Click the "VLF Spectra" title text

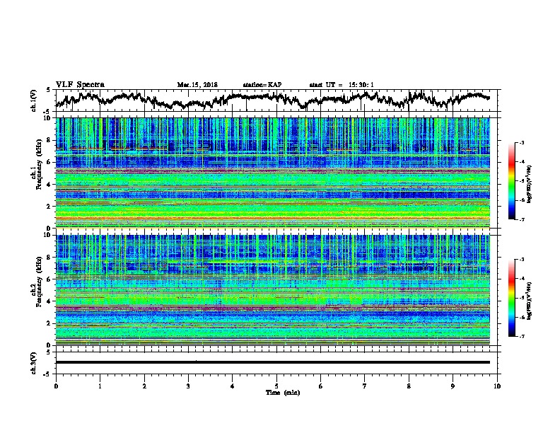coord(80,85)
